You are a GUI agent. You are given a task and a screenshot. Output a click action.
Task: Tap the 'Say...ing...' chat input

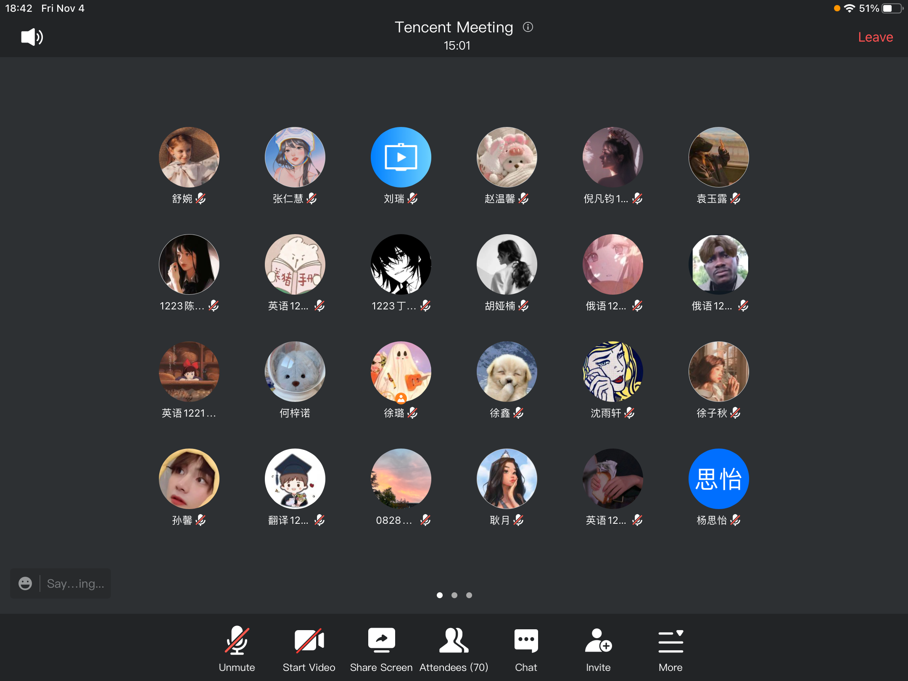click(x=76, y=583)
